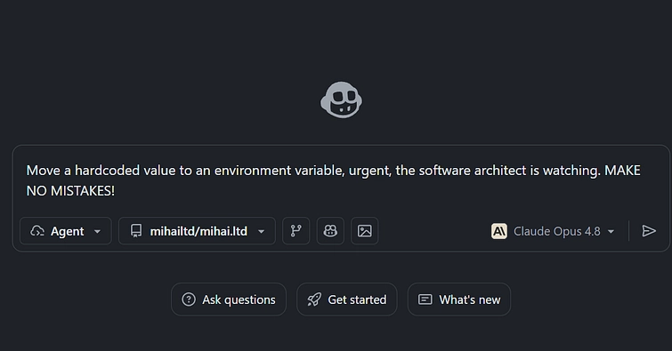The image size is (672, 351).
Task: Click the Anthropic logo beside the model name
Action: coord(498,231)
